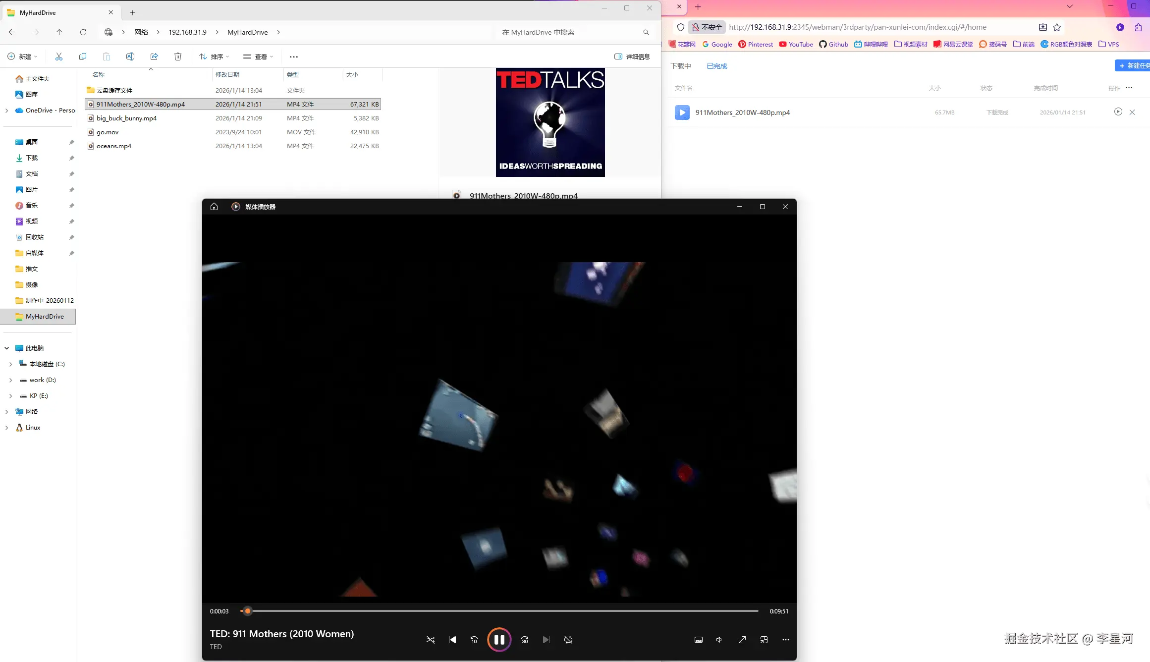Viewport: 1150px width, 662px height.
Task: Click the new task button in Xunlei
Action: (x=1133, y=65)
